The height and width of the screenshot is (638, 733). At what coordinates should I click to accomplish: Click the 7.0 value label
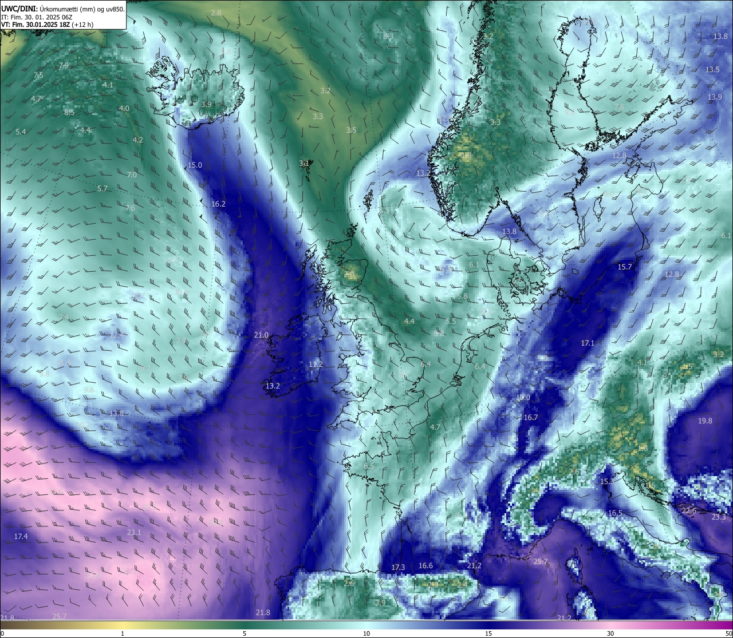(x=132, y=175)
